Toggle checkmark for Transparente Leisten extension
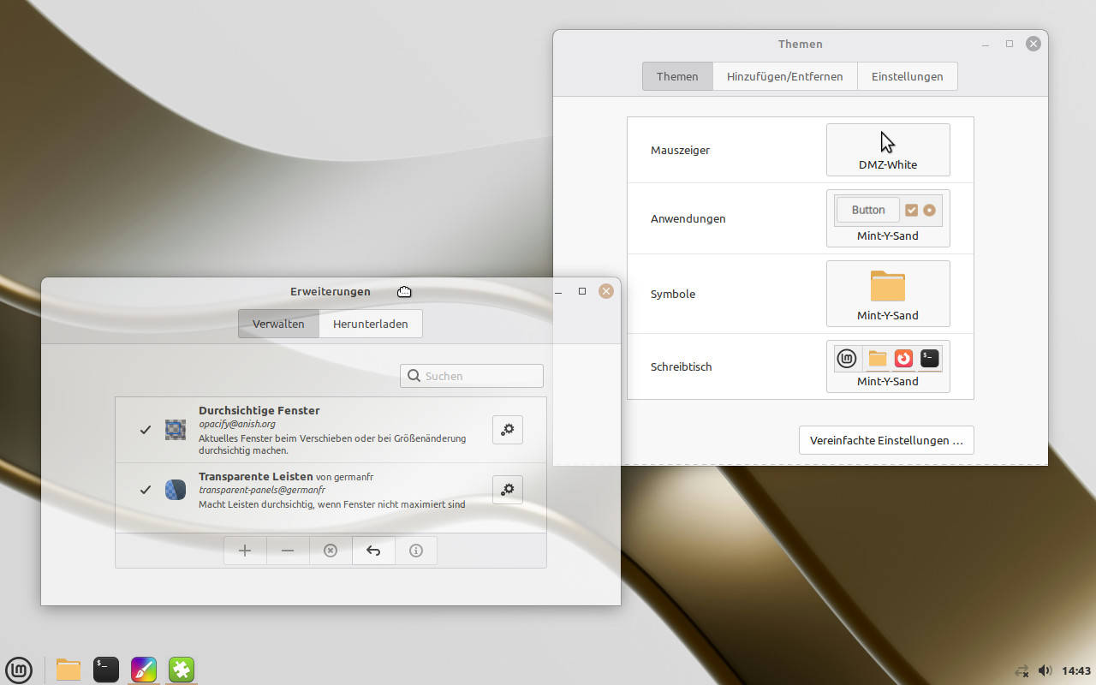The height and width of the screenshot is (685, 1096). click(x=146, y=490)
